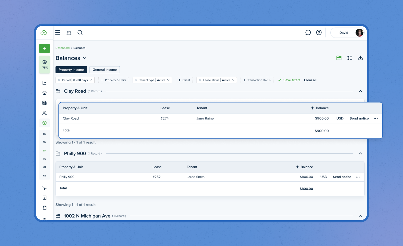Viewport: 403px width, 246px height.
Task: Open the search magnifier icon
Action: tap(80, 32)
